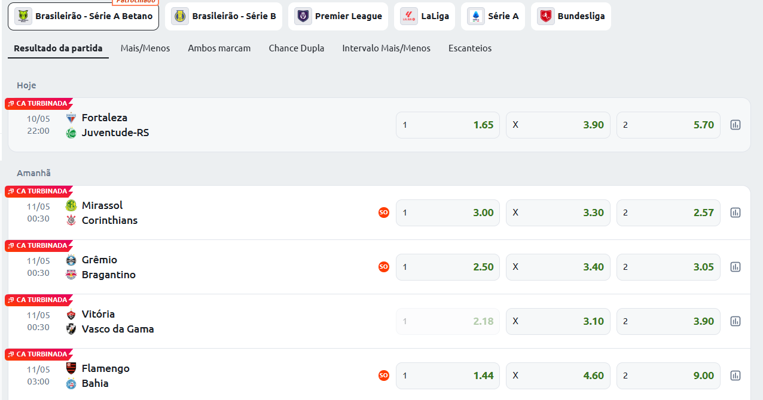Bet on Corinthians win at 2.57
Screen dimensions: 763x400
pyautogui.click(x=669, y=213)
